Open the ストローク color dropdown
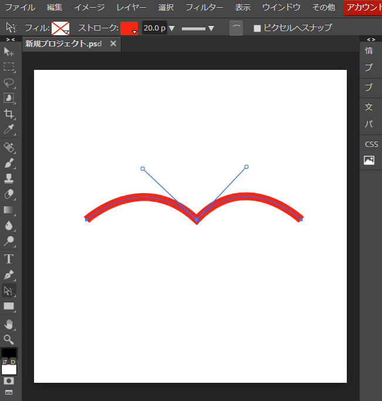The image size is (382, 401). point(129,28)
